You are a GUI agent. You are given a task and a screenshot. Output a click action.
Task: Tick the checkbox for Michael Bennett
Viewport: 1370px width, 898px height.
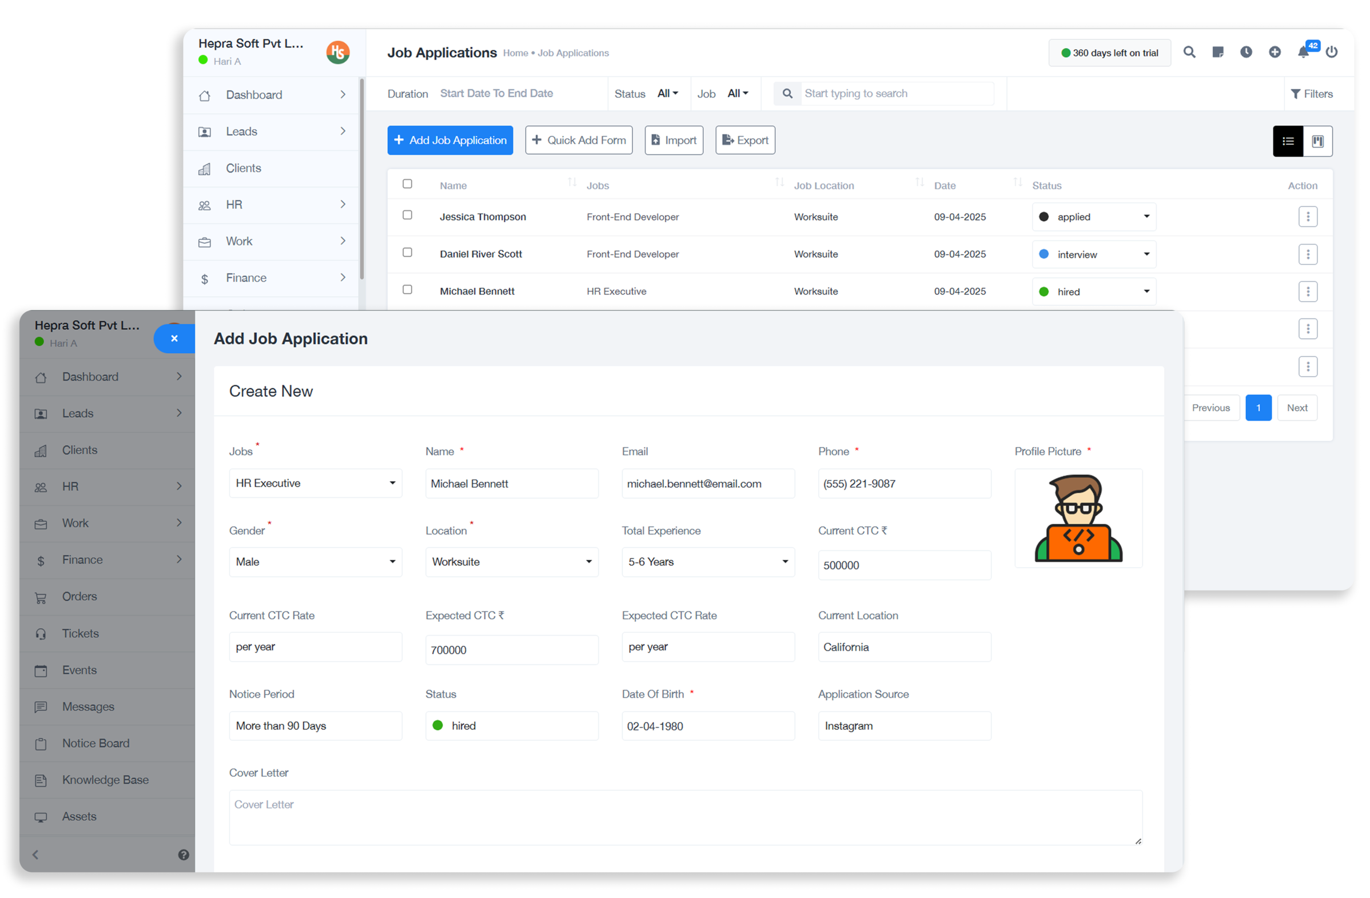pos(408,290)
